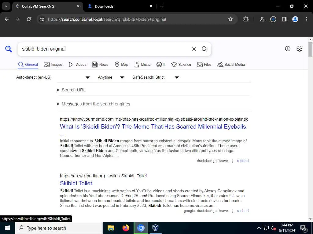Open cached link for Wikipedia result
Screen dimensions: 313x234
pyautogui.click(x=242, y=211)
